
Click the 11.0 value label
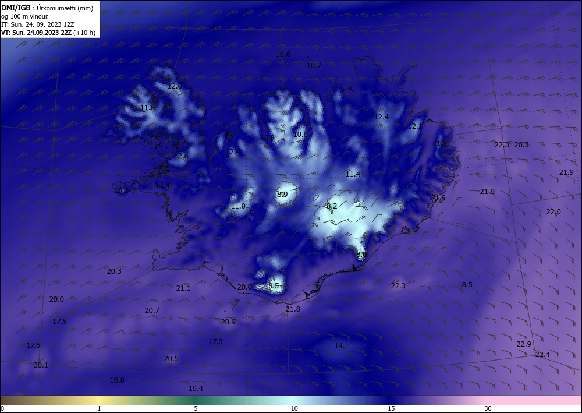pyautogui.click(x=238, y=206)
